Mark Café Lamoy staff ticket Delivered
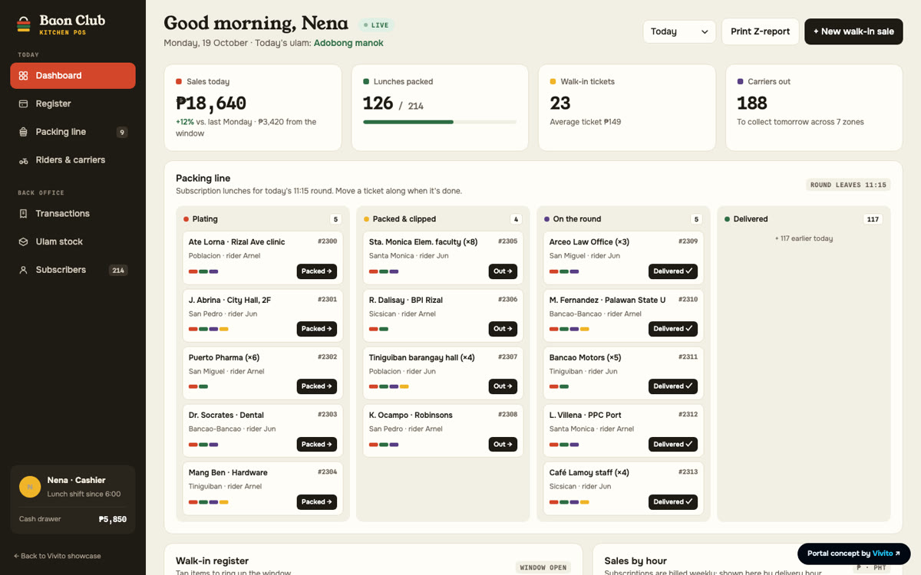Image resolution: width=921 pixels, height=575 pixels. pos(673,502)
